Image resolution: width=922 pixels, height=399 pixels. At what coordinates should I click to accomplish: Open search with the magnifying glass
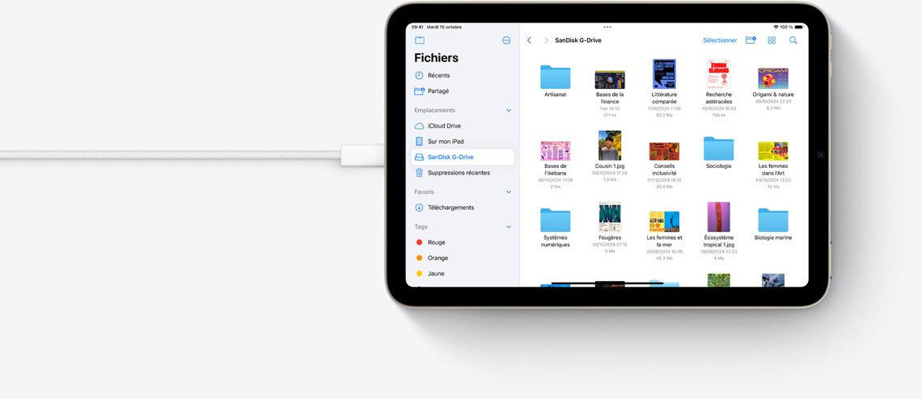(793, 40)
